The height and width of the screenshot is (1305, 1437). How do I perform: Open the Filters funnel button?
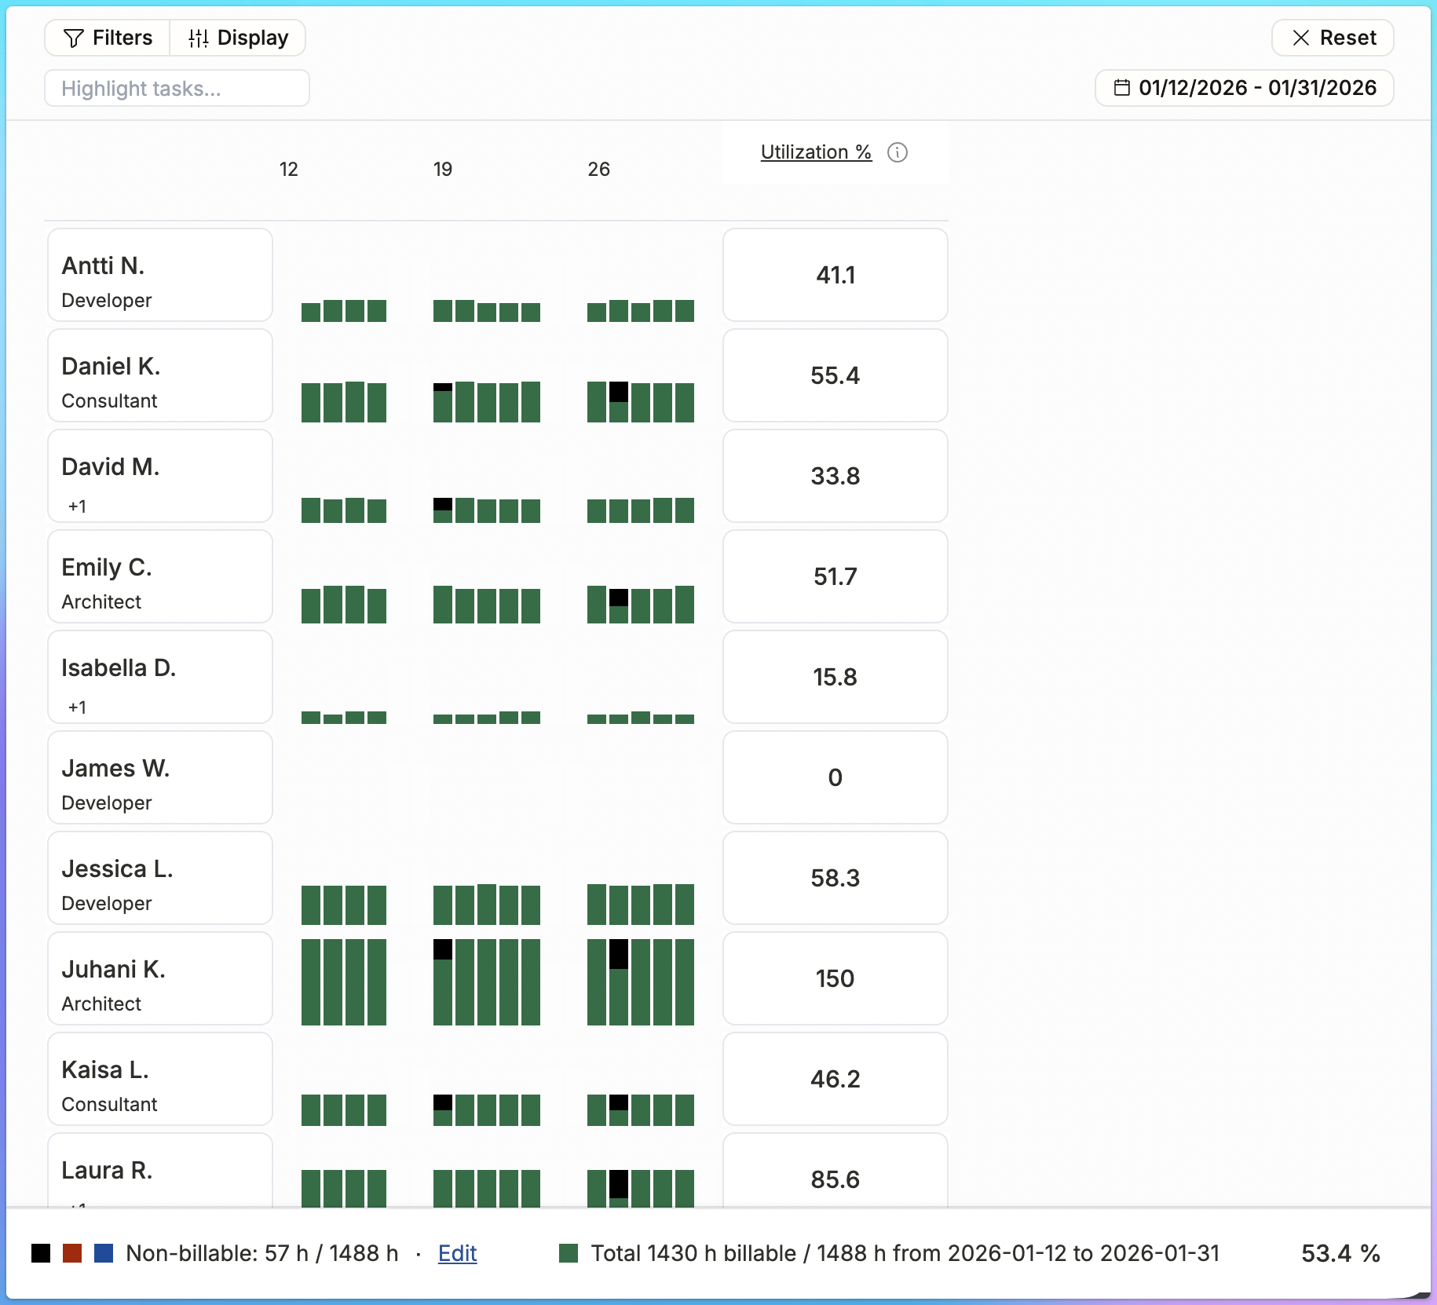pyautogui.click(x=108, y=38)
